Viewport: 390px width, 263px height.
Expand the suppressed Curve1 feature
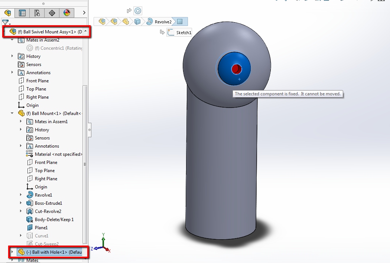pos(21,236)
